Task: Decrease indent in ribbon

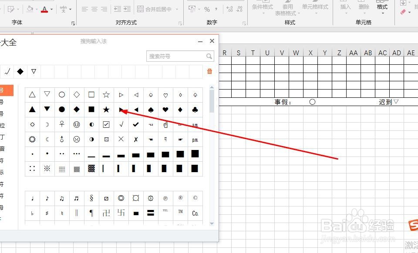Action: [x=117, y=9]
